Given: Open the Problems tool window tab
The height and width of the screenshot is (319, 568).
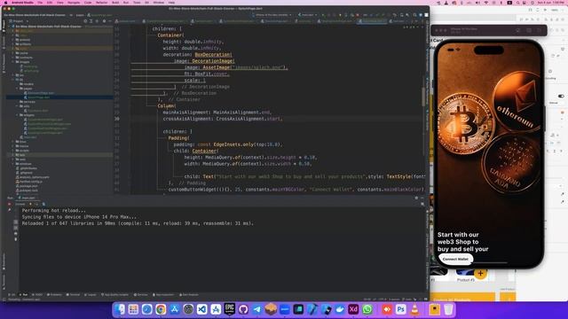Looking at the screenshot, I should [x=54, y=295].
